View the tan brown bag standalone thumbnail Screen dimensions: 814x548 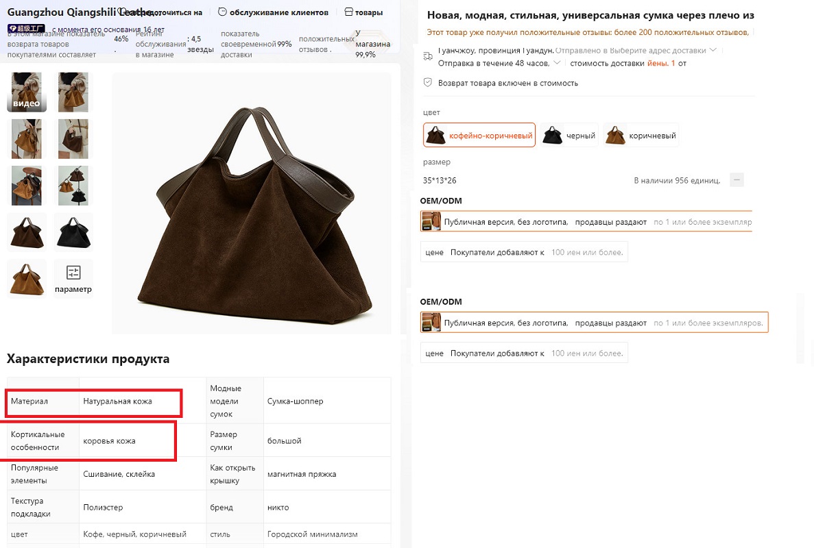(x=27, y=278)
